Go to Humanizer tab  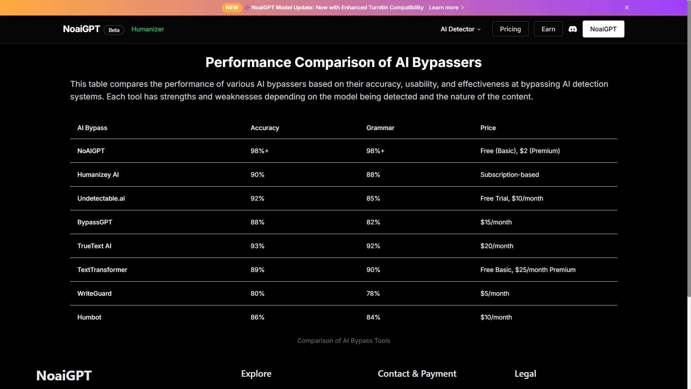click(148, 29)
